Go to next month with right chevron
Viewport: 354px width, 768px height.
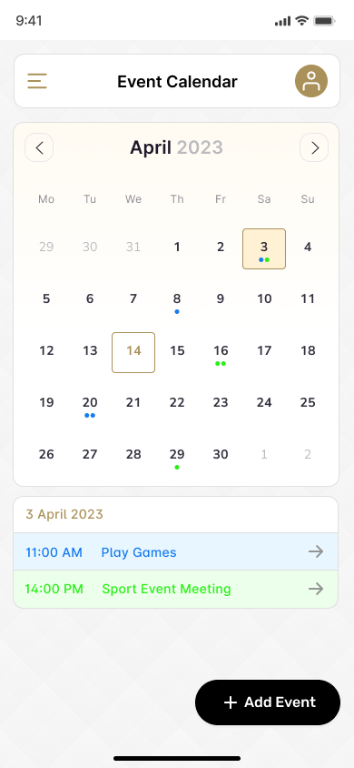tap(314, 147)
